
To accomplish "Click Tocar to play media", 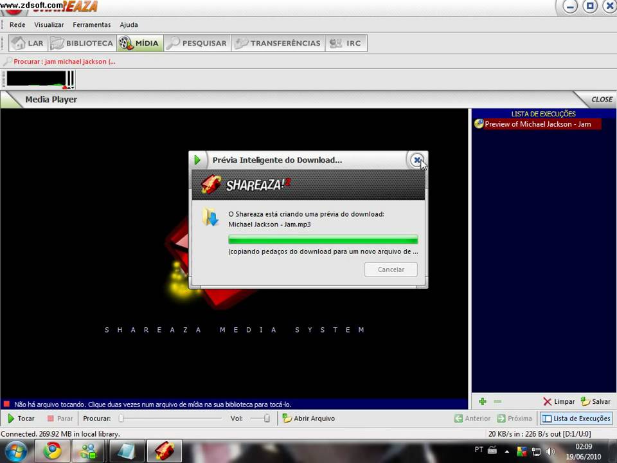I will point(21,419).
